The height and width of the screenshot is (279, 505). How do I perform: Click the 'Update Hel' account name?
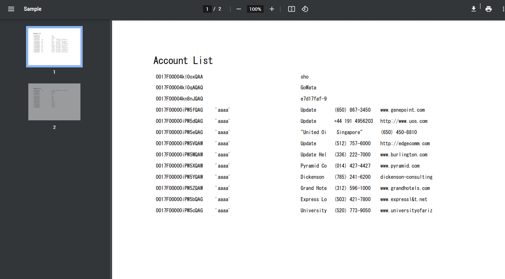tap(314, 155)
